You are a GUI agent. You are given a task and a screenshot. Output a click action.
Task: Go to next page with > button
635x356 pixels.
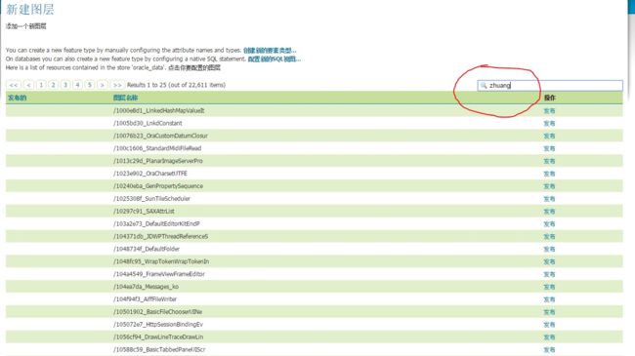click(x=103, y=85)
